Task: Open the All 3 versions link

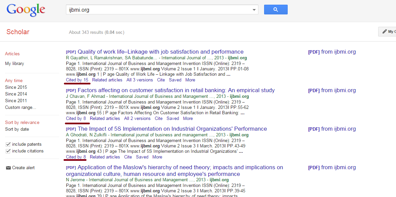Action: tap(140, 80)
